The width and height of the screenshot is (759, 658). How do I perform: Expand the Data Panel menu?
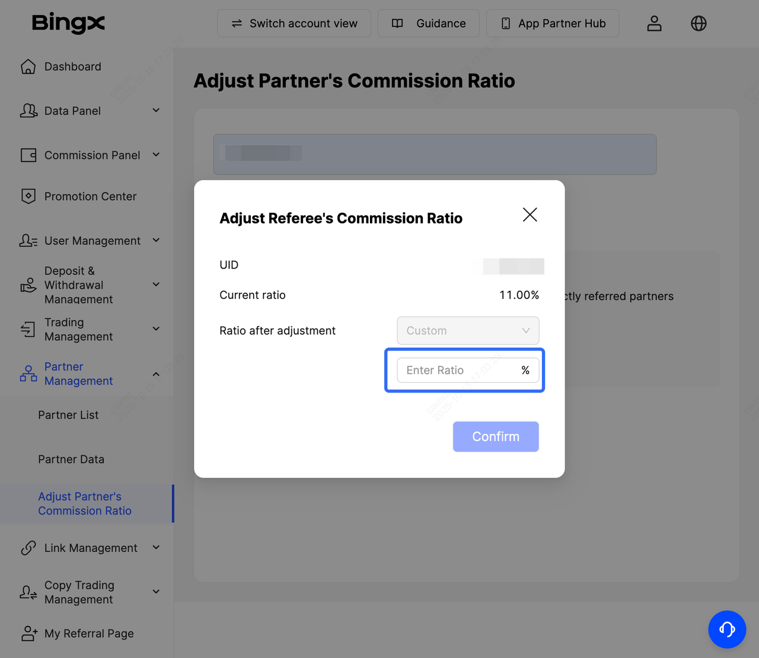156,111
